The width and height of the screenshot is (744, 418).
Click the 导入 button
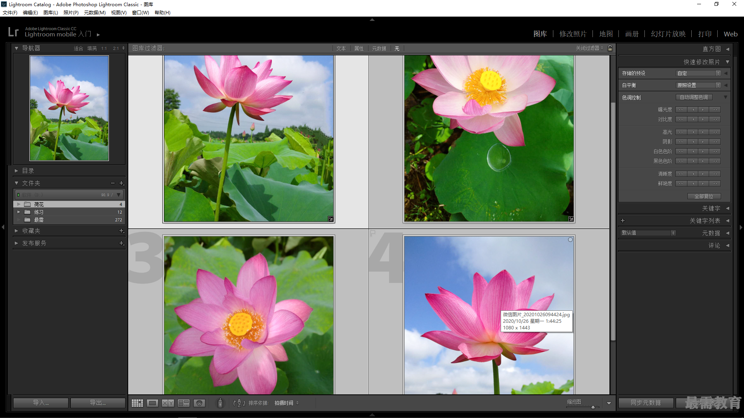pos(41,403)
